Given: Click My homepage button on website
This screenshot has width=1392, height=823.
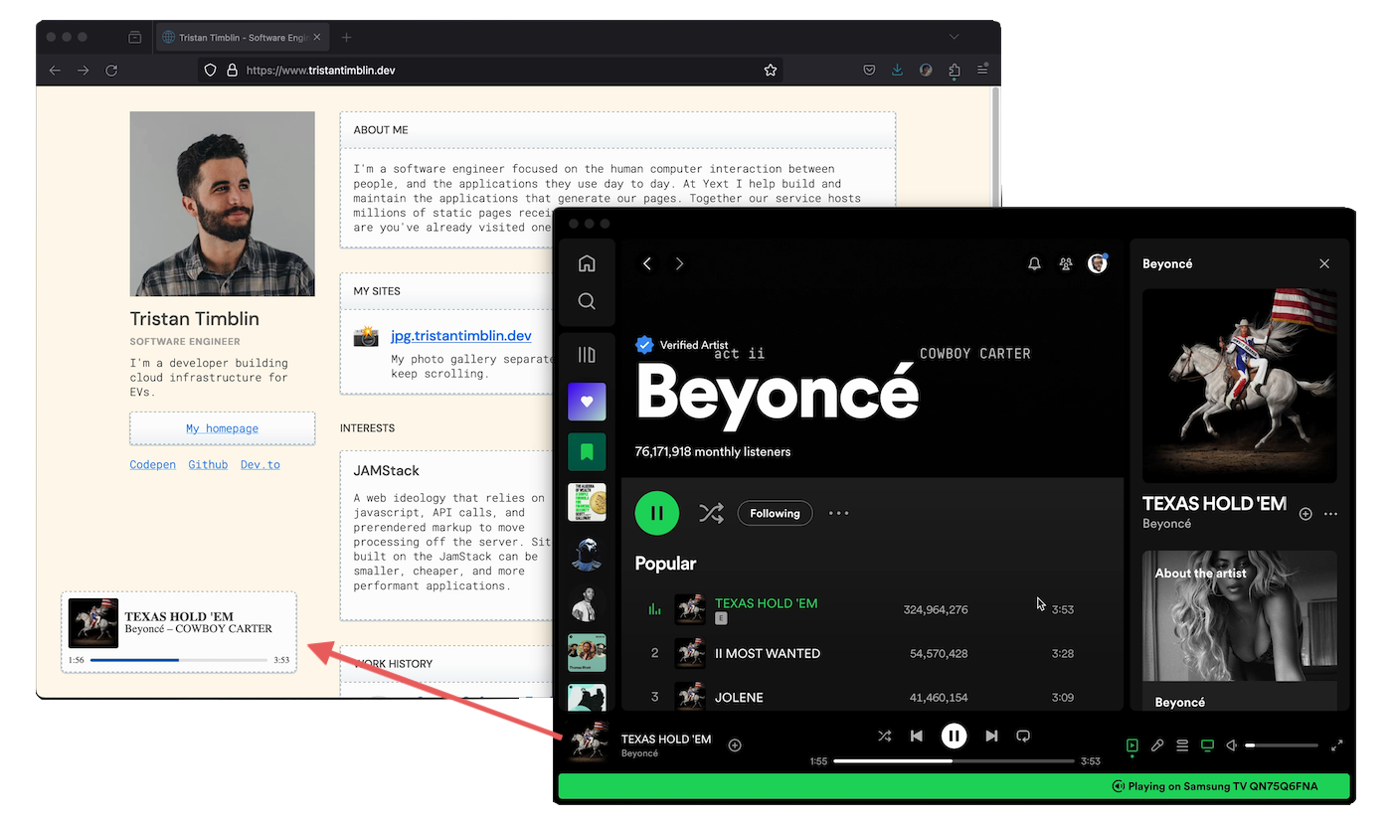Looking at the screenshot, I should 223,428.
